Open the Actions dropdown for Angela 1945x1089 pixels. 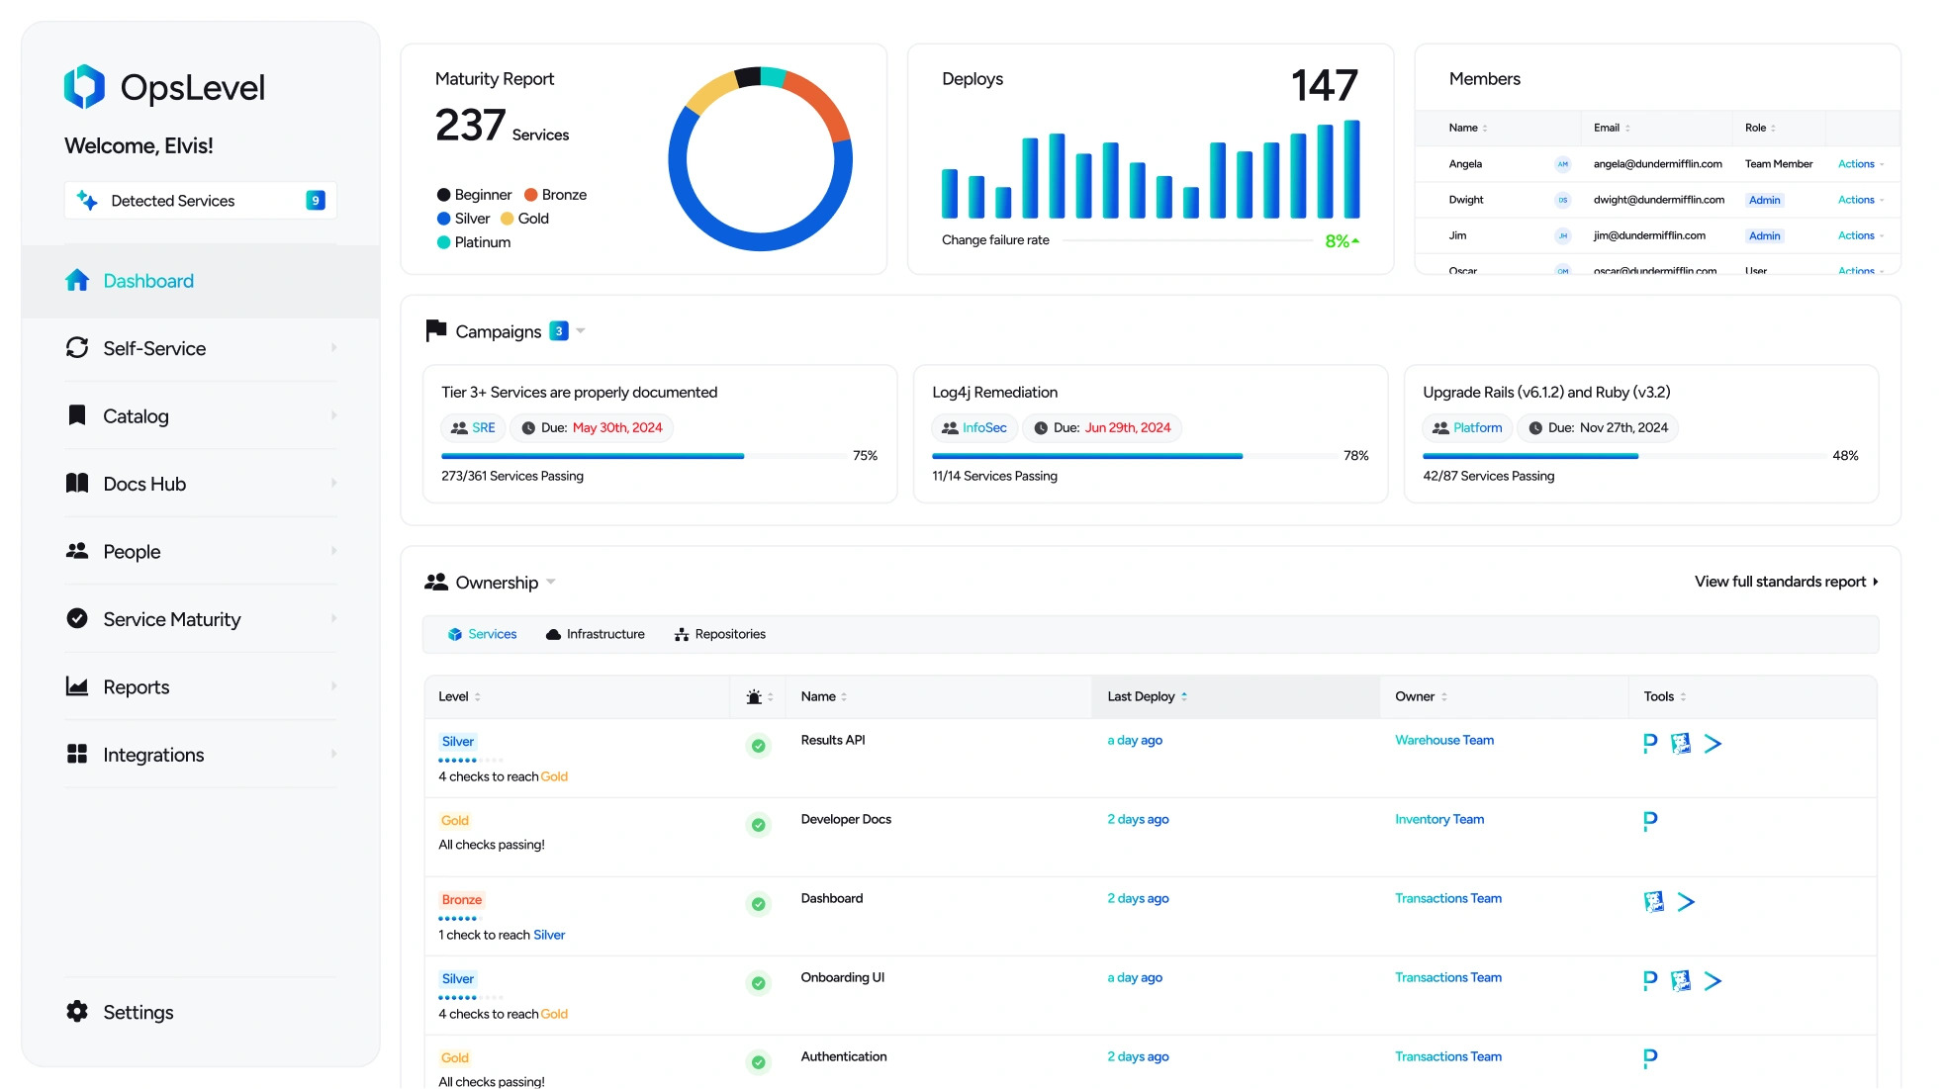click(x=1858, y=164)
